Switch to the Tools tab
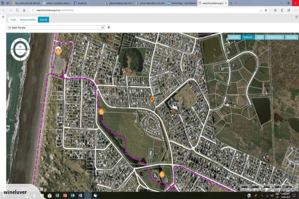The image size is (299, 199). [13, 19]
